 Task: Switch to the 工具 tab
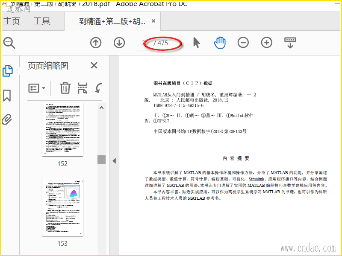pyautogui.click(x=42, y=21)
